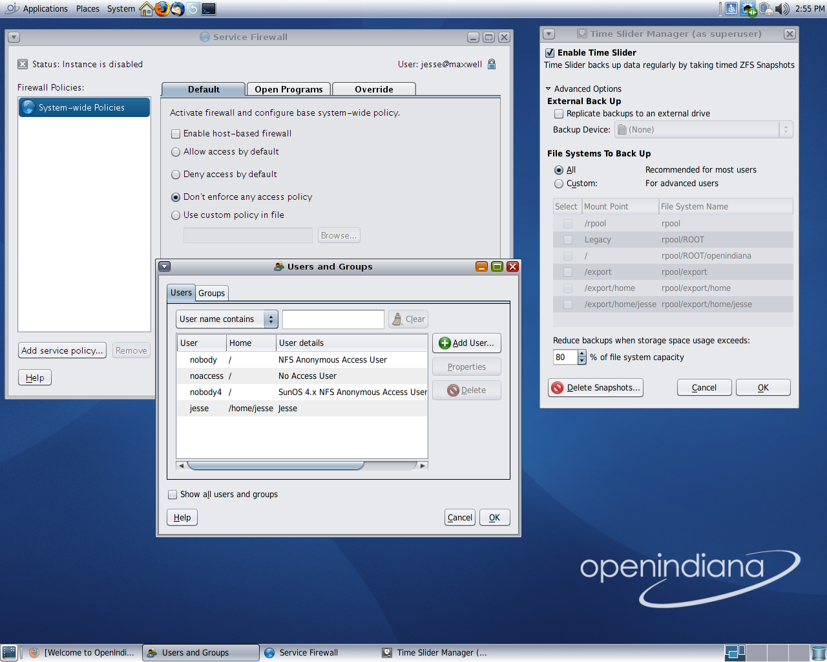
Task: Check Show all users and groups
Action: point(173,495)
